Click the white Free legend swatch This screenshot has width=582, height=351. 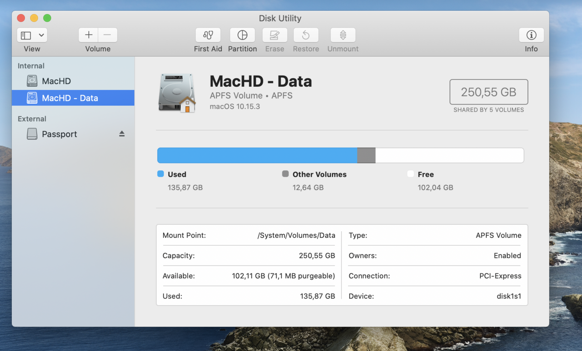tap(411, 174)
